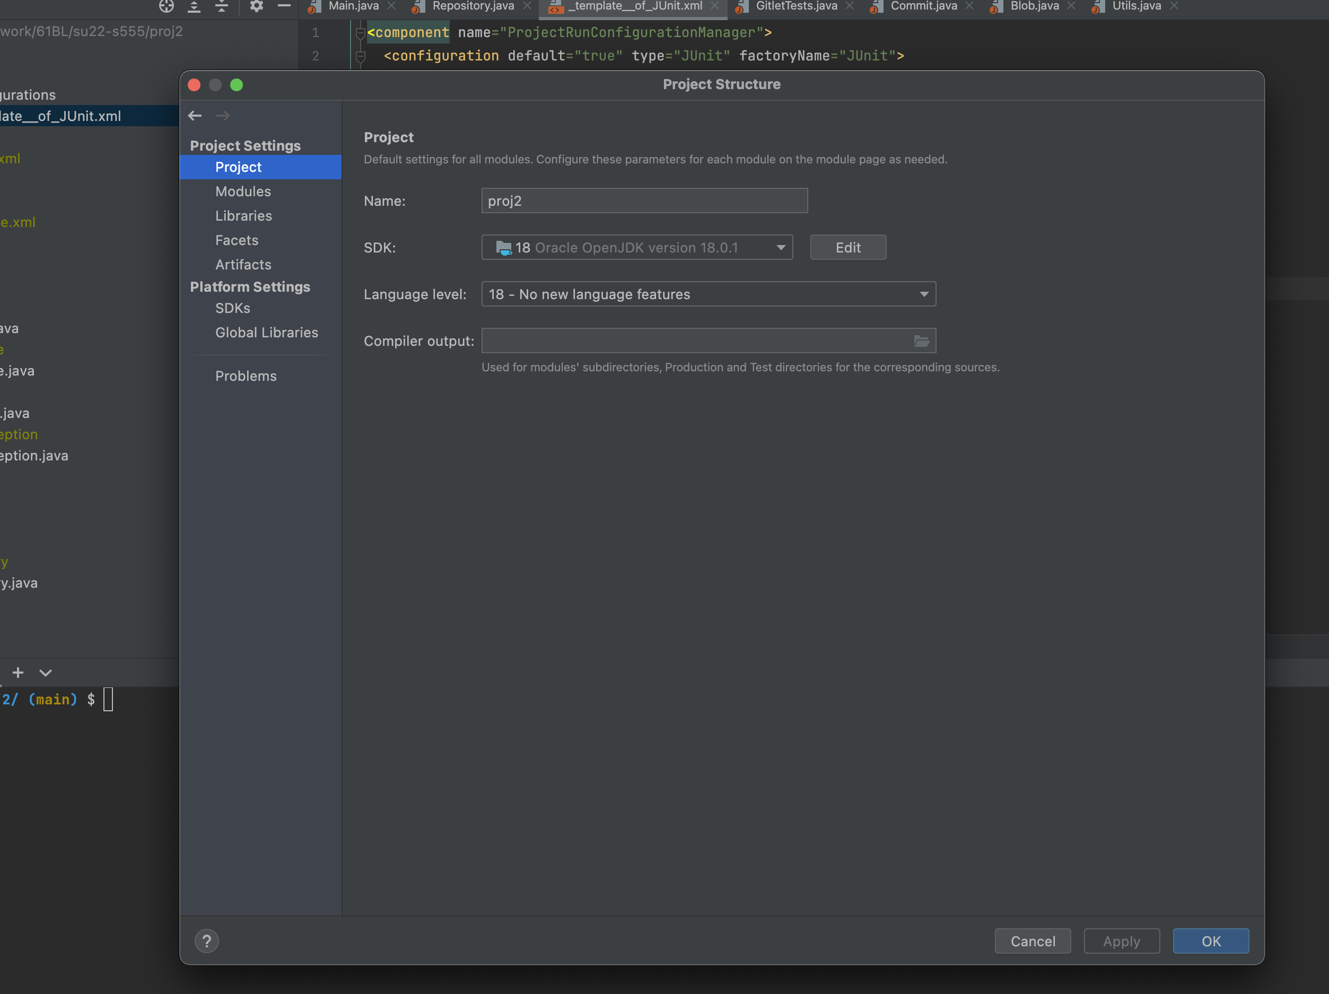Close the Main.java editor tab
The image size is (1329, 994).
(392, 6)
